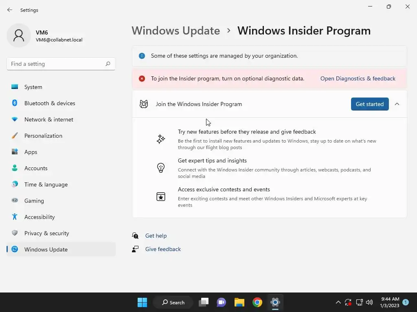Screen dimensions: 417x312
Task: Click the Time & language globe clock icon
Action: (x=15, y=184)
